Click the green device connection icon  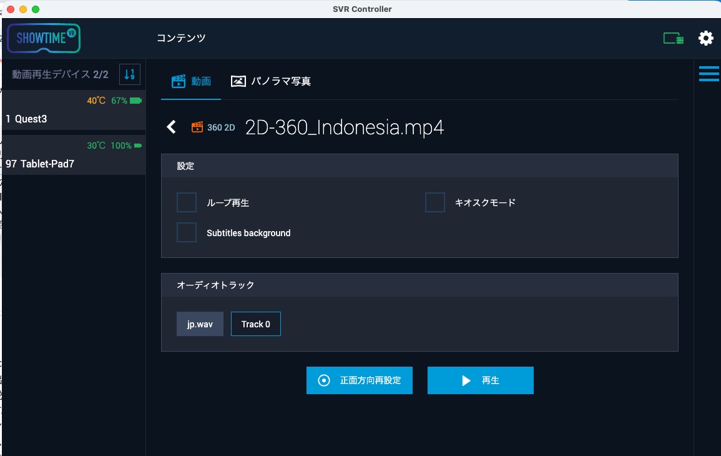pyautogui.click(x=673, y=38)
